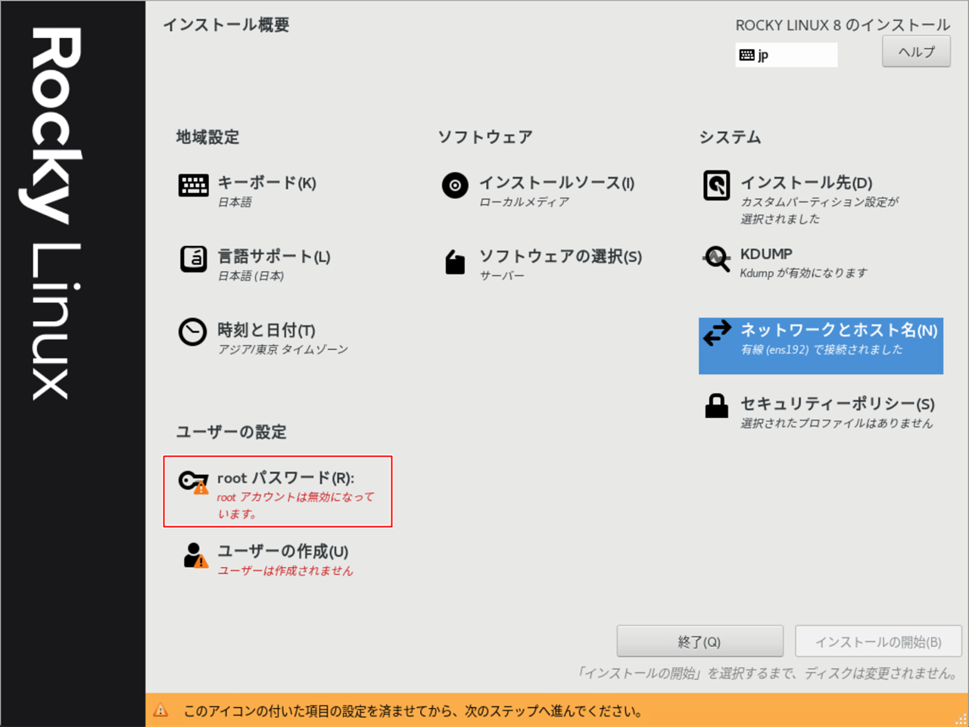969x727 pixels.
Task: Click the jp keyboard layout indicator
Action: (x=786, y=55)
